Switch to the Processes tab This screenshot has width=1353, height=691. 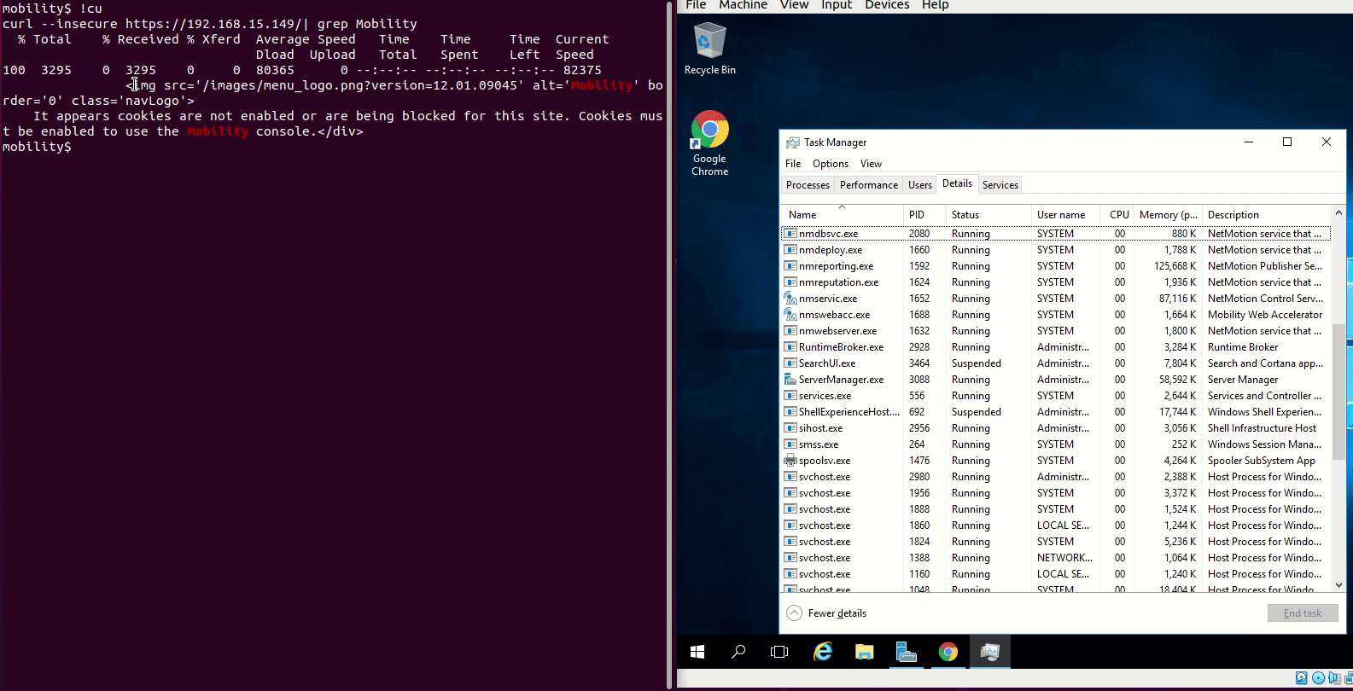click(x=807, y=185)
